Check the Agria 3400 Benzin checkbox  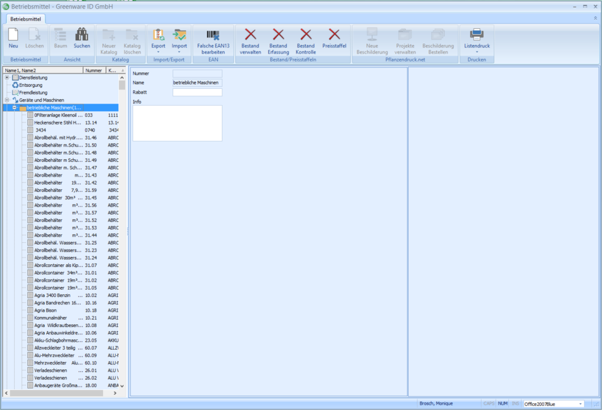point(30,295)
